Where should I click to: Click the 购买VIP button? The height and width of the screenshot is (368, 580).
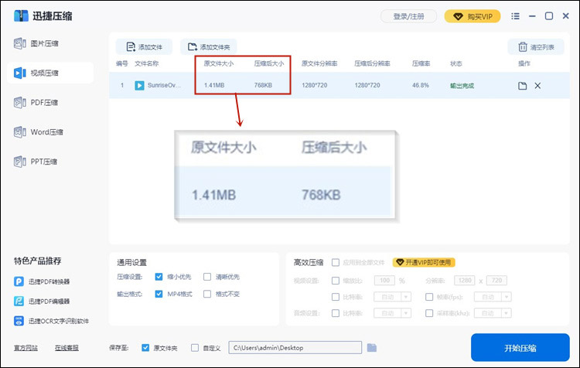[473, 16]
